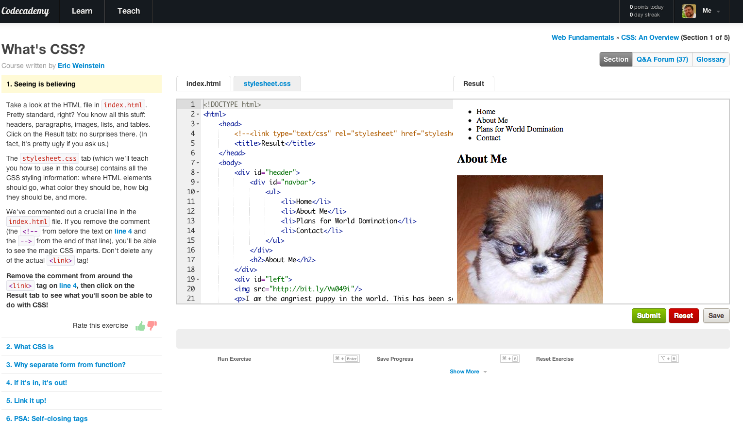This screenshot has width=743, height=437.
Task: Click the green Submit button
Action: point(649,316)
